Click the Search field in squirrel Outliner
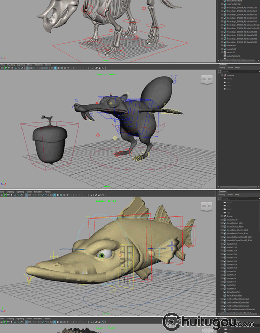 click(x=239, y=71)
